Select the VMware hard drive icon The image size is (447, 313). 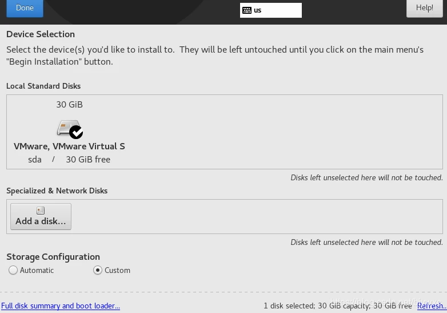click(x=68, y=128)
